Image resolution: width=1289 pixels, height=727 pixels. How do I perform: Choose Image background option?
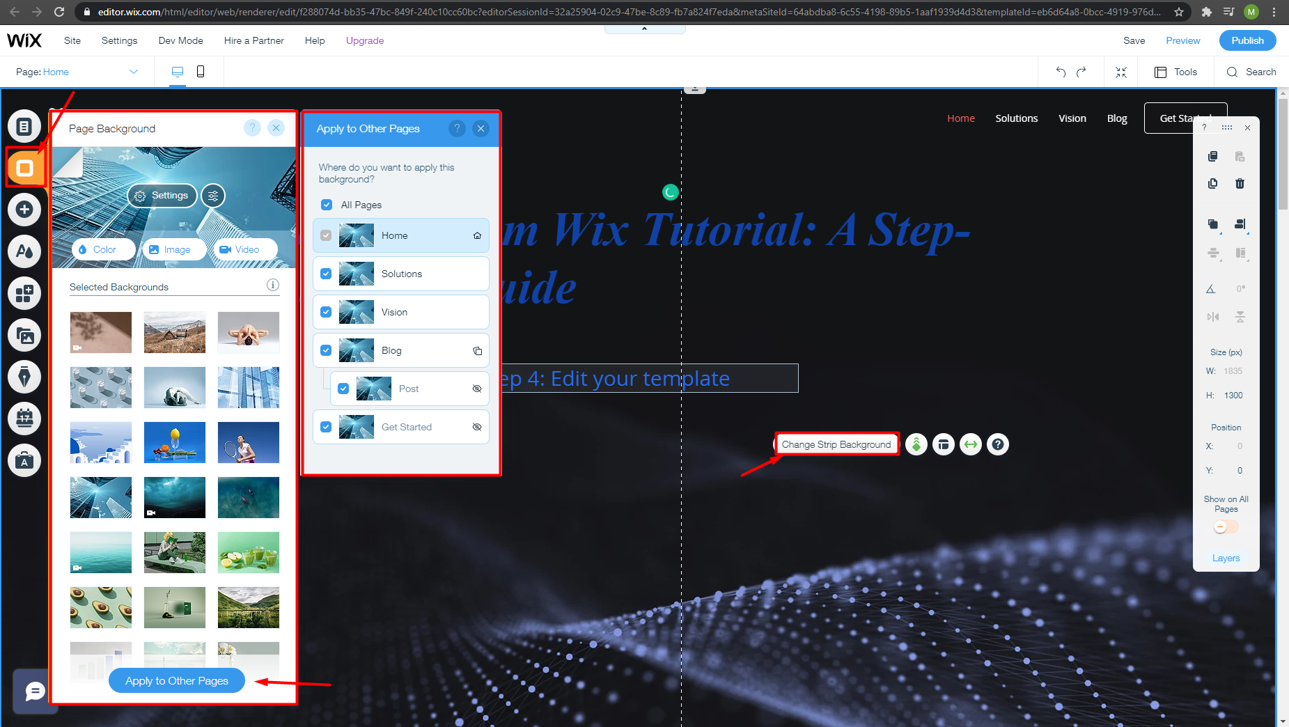tap(175, 249)
